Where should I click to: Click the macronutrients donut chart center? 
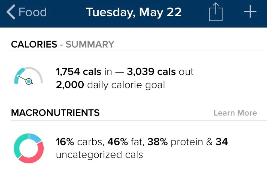29,148
